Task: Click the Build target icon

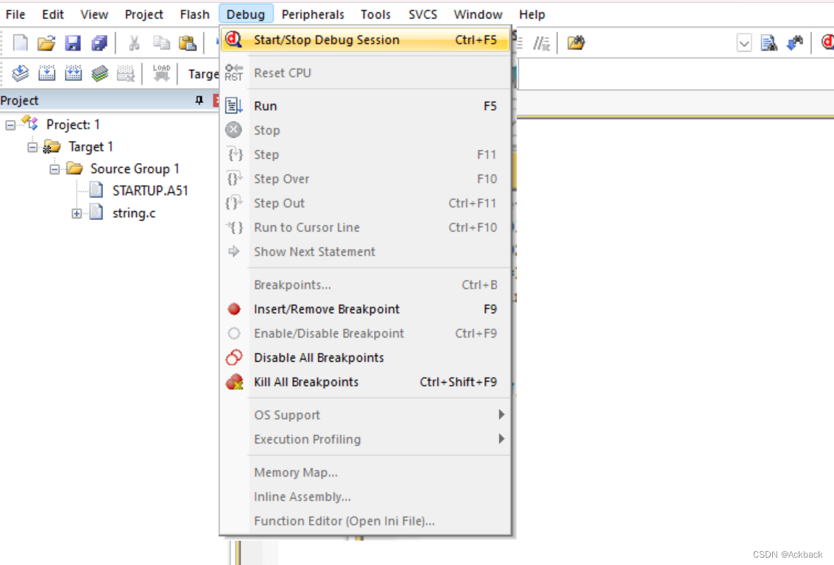Action: (47, 73)
